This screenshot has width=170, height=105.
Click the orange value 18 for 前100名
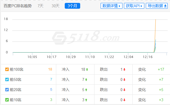point(50,69)
